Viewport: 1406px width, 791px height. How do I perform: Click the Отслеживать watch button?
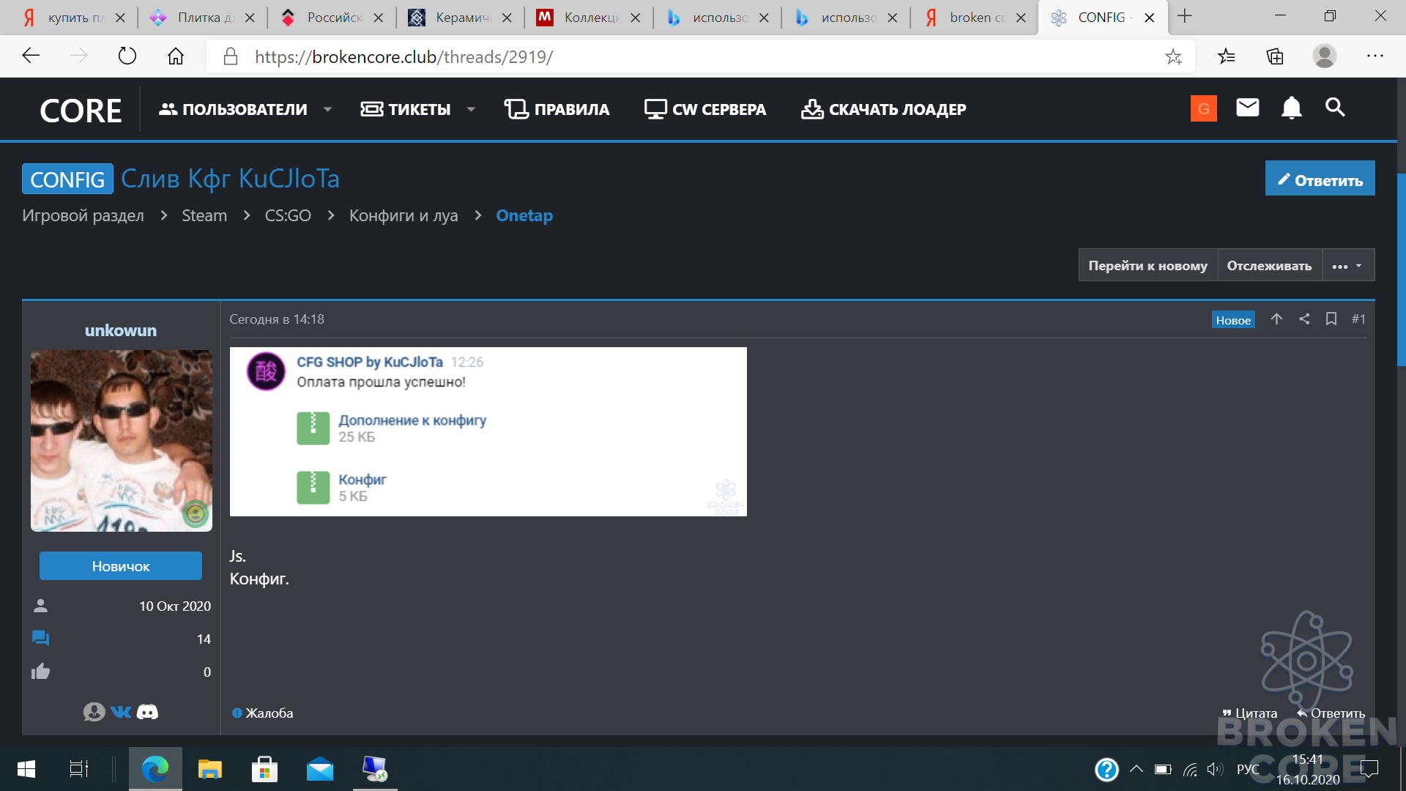(1269, 265)
